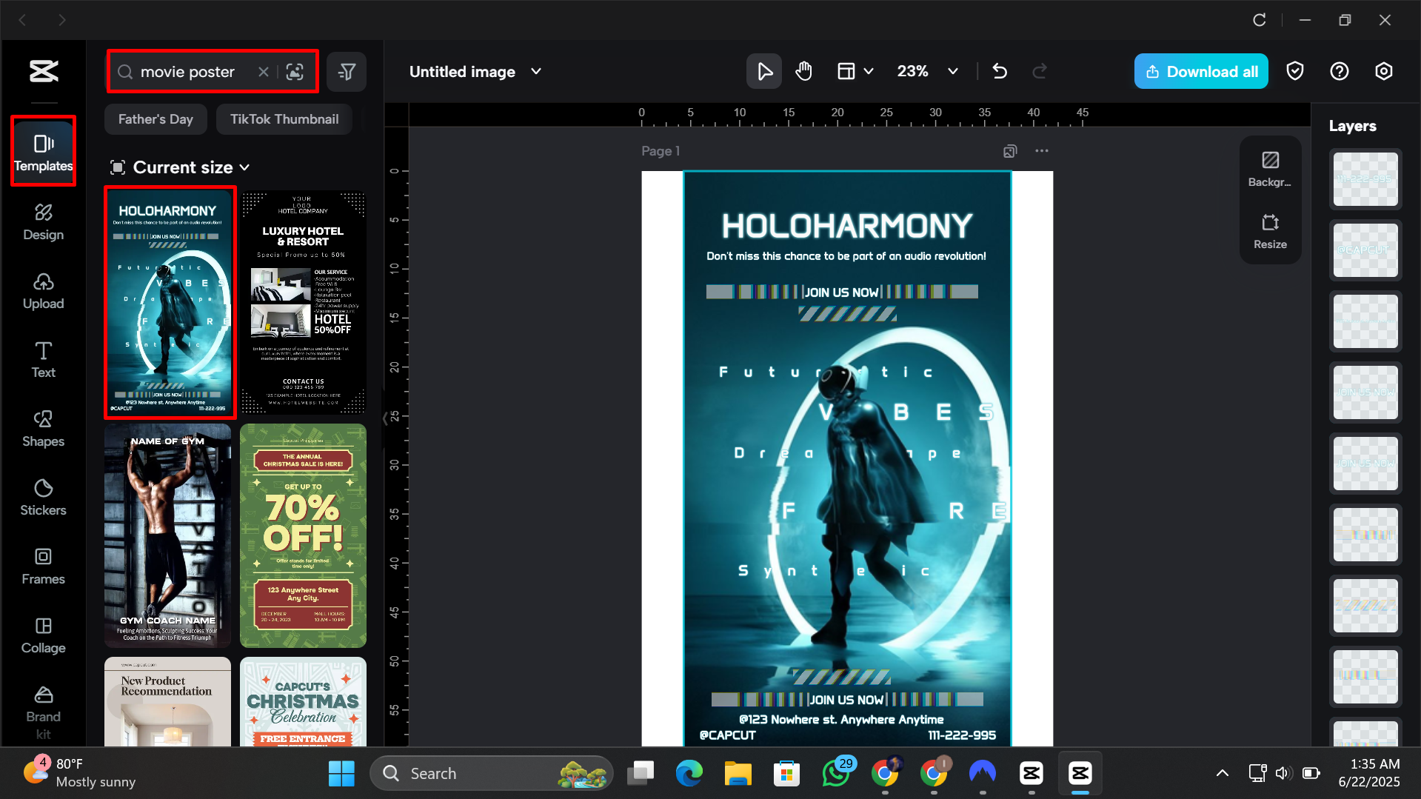This screenshot has height=799, width=1421.
Task: Open the Brand kit panel
Action: point(43,709)
